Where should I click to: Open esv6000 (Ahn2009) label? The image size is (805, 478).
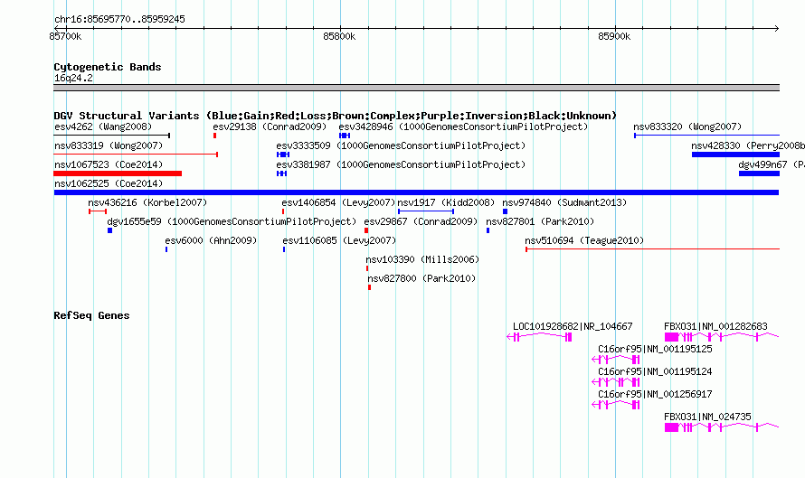[x=211, y=240]
